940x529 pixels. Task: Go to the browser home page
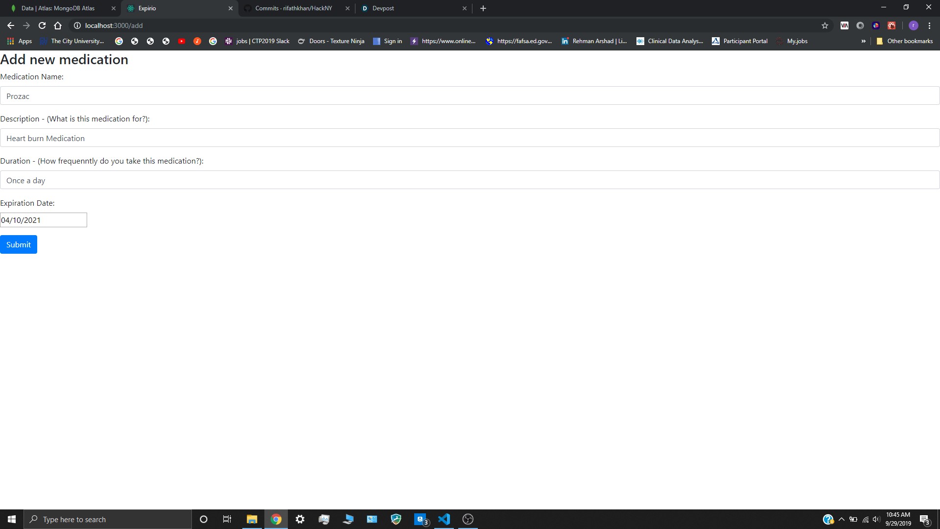pos(58,25)
